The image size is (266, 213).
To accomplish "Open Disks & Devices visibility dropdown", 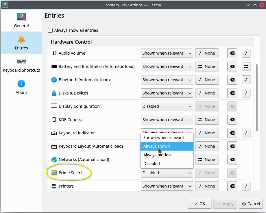I will (x=167, y=93).
